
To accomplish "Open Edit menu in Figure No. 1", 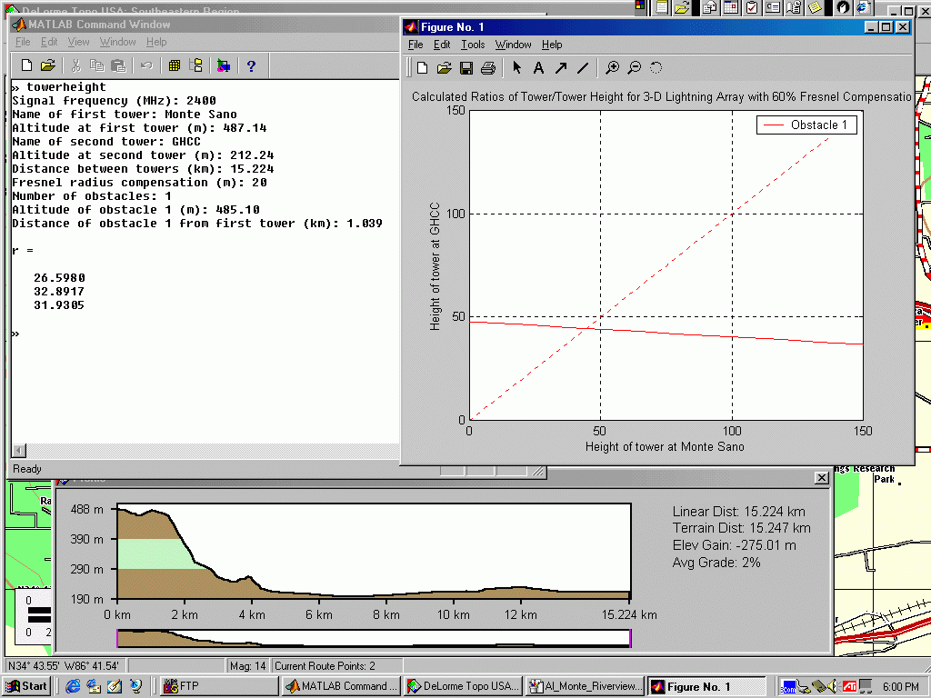I will point(442,45).
